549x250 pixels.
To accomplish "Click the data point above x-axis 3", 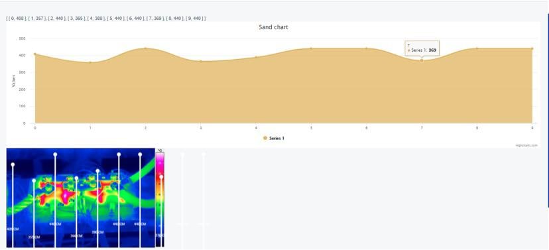I will click(201, 61).
